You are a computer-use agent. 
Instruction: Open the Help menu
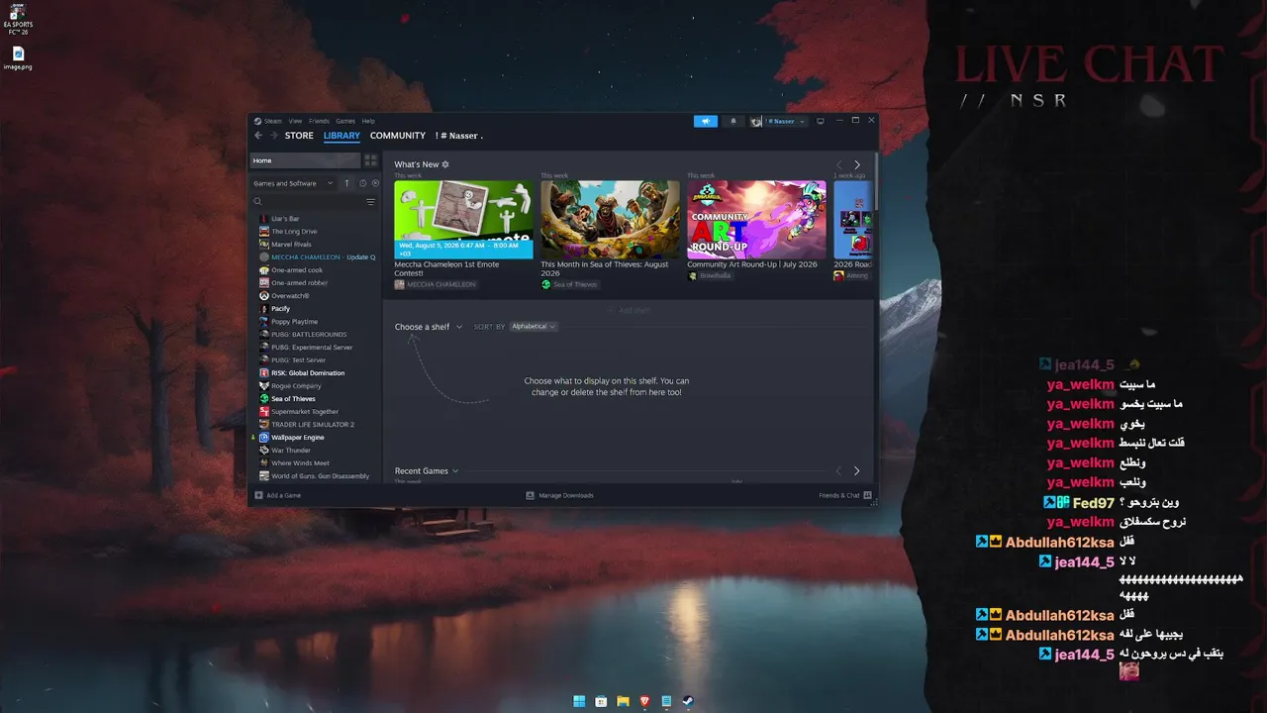pos(368,121)
